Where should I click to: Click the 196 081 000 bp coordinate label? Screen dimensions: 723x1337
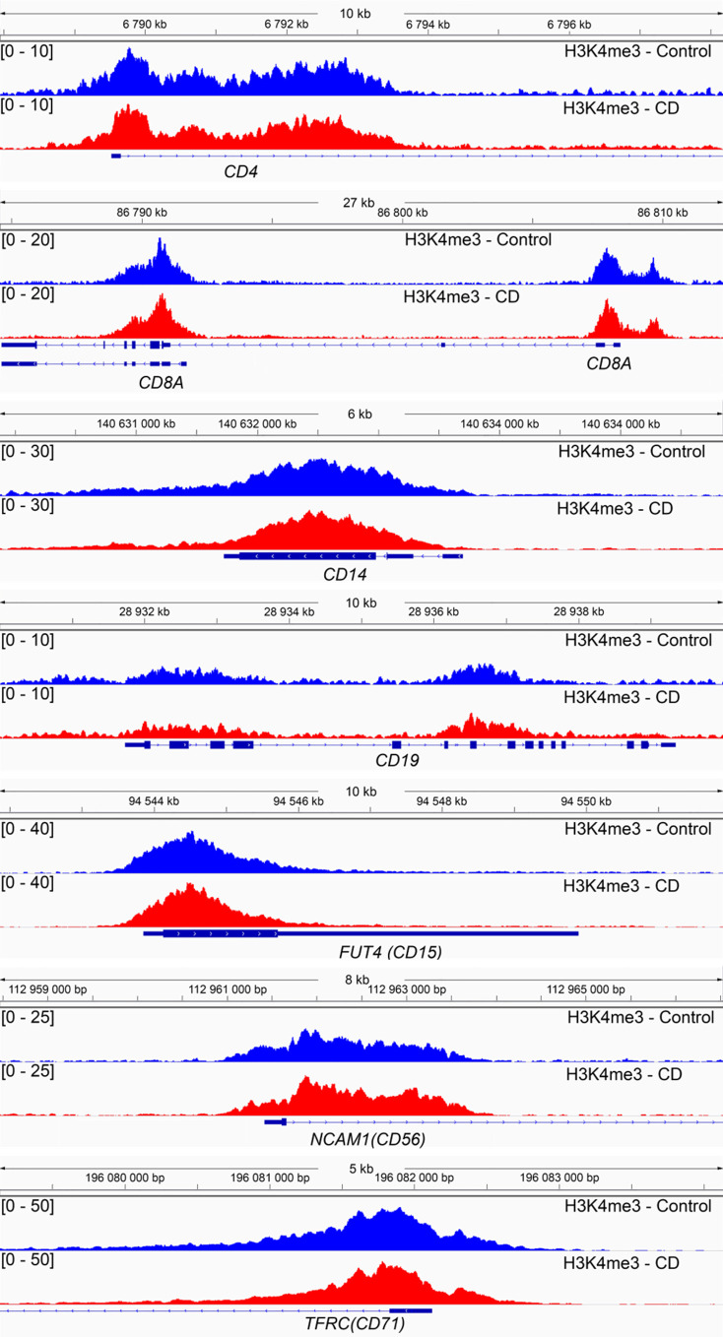[269, 1177]
